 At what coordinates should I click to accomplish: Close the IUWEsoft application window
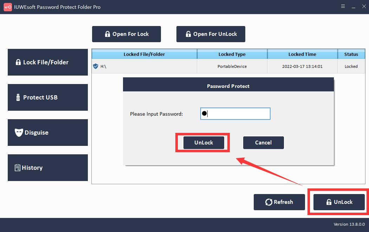tap(364, 6)
